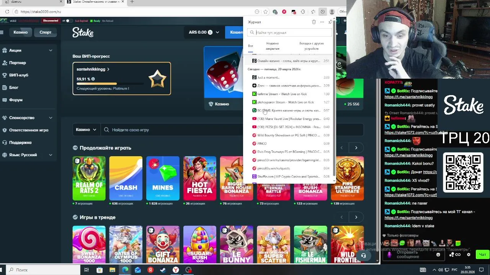Expand the Спонсорство sidebar section
The height and width of the screenshot is (275, 490).
coord(51,118)
